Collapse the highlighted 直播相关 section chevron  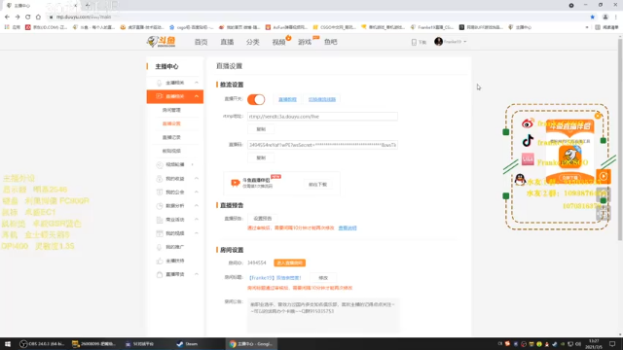tap(197, 96)
